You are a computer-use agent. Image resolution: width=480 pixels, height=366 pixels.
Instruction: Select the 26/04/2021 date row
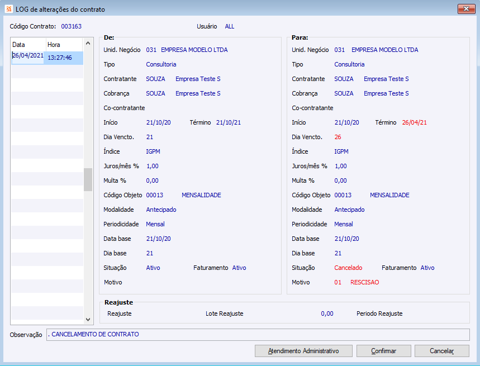(27, 58)
